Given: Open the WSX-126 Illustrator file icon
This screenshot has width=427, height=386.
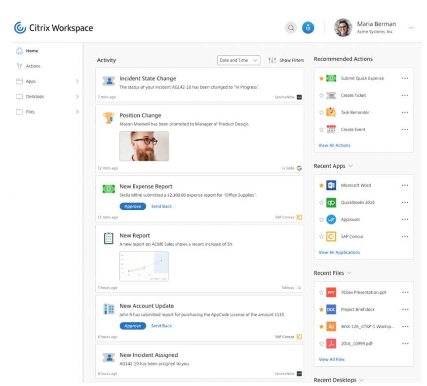Looking at the screenshot, I should point(331,326).
